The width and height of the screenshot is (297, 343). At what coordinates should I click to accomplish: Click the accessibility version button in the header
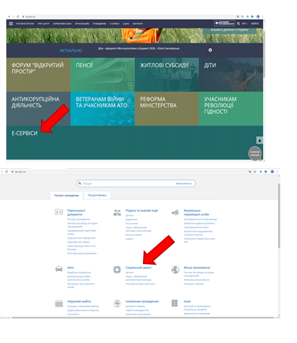coord(224,24)
